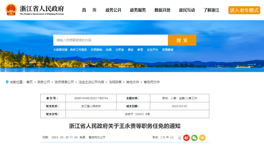The image size is (264, 154).
Task: Share article via WeChat icon
Action: click(194, 138)
